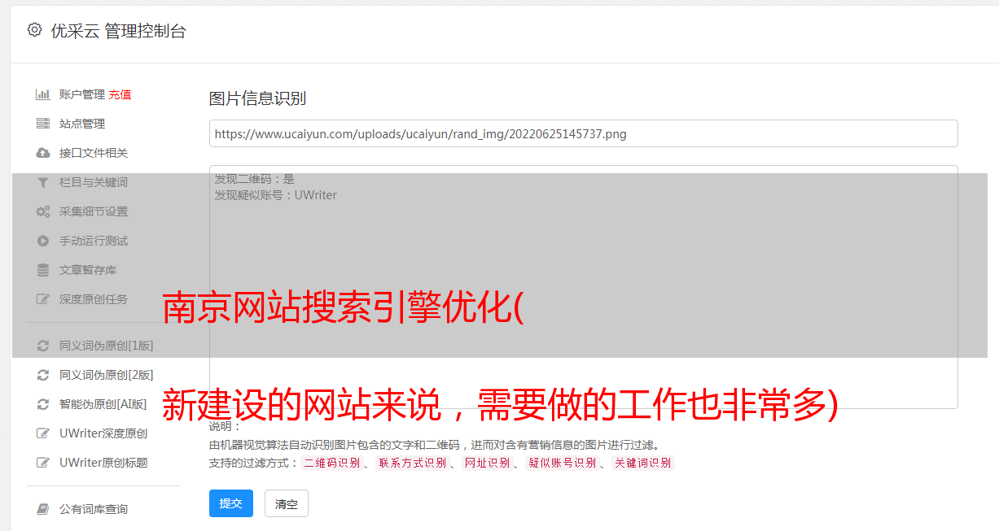Click the 二维码识别 filter tag

(x=331, y=463)
